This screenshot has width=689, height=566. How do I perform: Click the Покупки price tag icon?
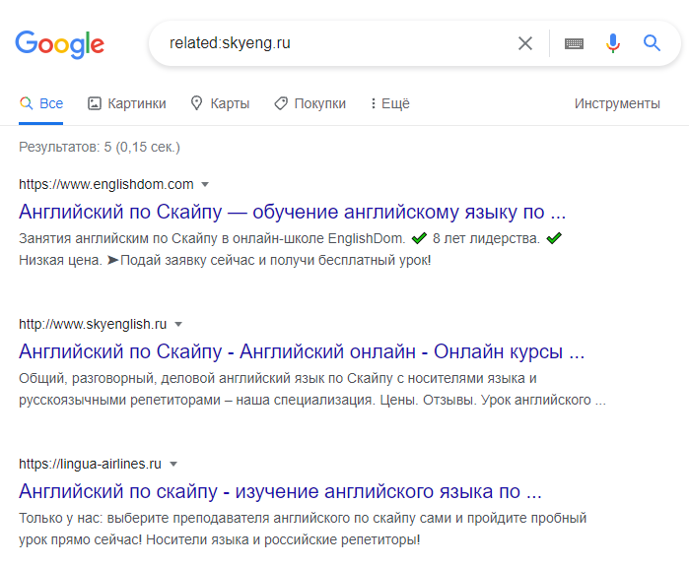click(281, 103)
